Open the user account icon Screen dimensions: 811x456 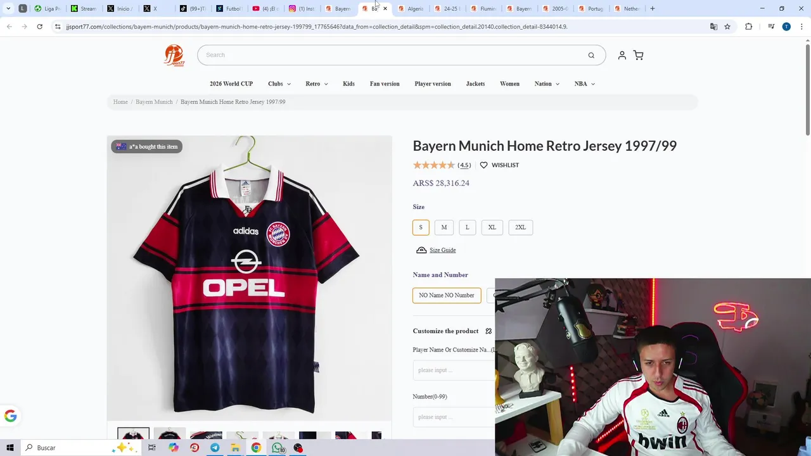[622, 55]
